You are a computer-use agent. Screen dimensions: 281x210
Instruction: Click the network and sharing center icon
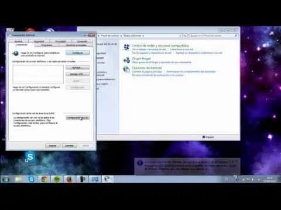[126, 47]
